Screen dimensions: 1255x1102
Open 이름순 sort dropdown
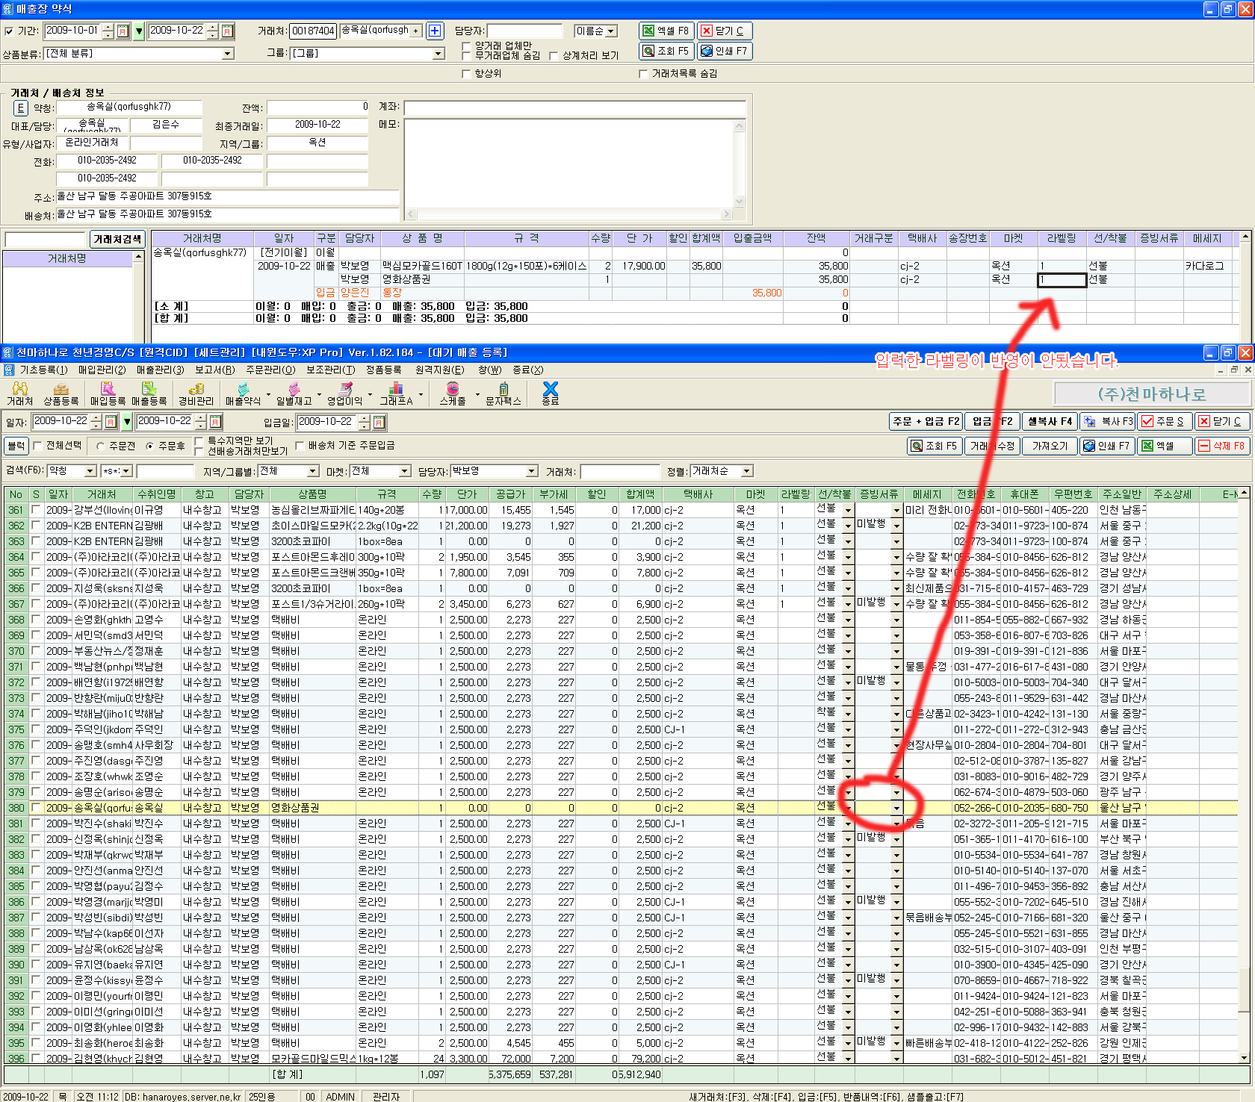coord(611,31)
